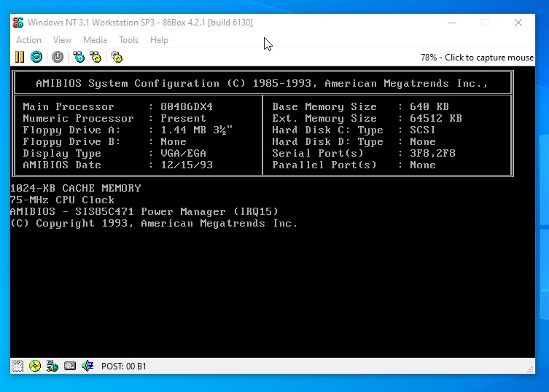Click the hard disk status bar icon
Screen dimensions: 549x392
(x=70, y=366)
